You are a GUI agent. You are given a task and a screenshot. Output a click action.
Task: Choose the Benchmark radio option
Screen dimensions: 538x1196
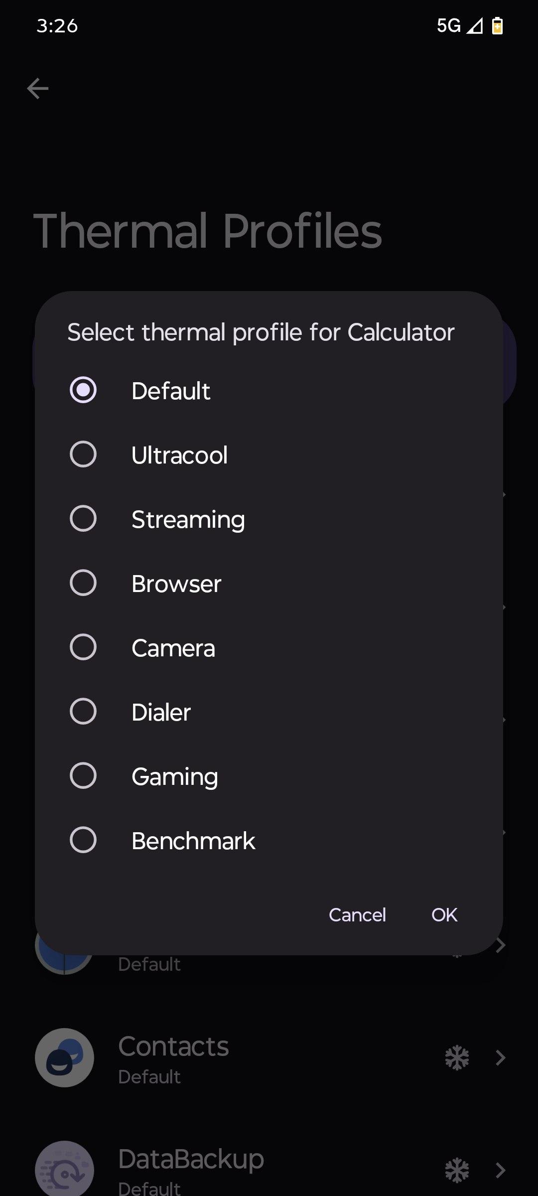(83, 840)
